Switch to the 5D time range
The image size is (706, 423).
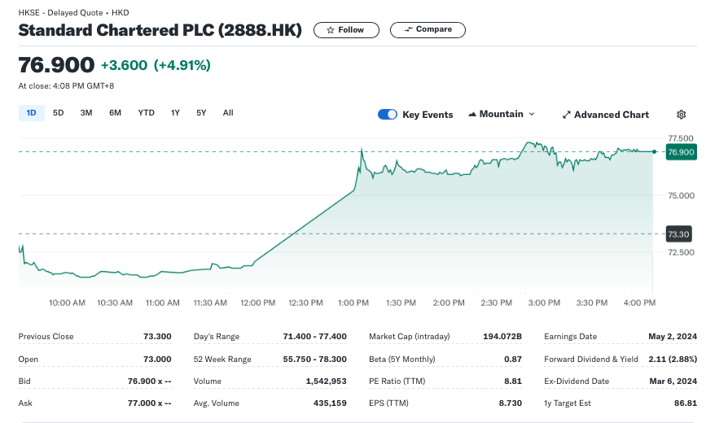click(x=58, y=113)
